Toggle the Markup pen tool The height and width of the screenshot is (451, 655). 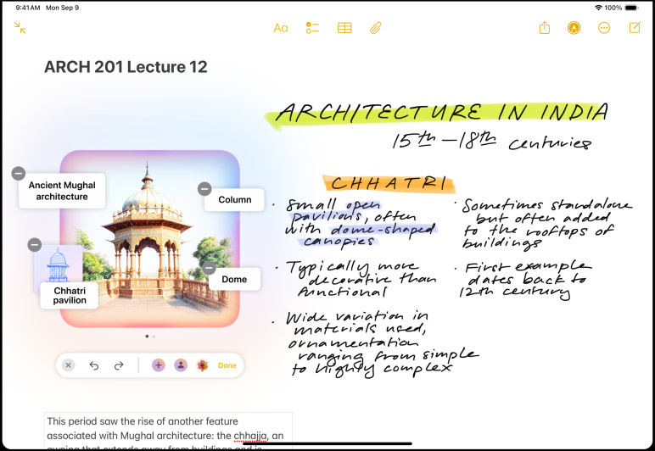point(574,28)
